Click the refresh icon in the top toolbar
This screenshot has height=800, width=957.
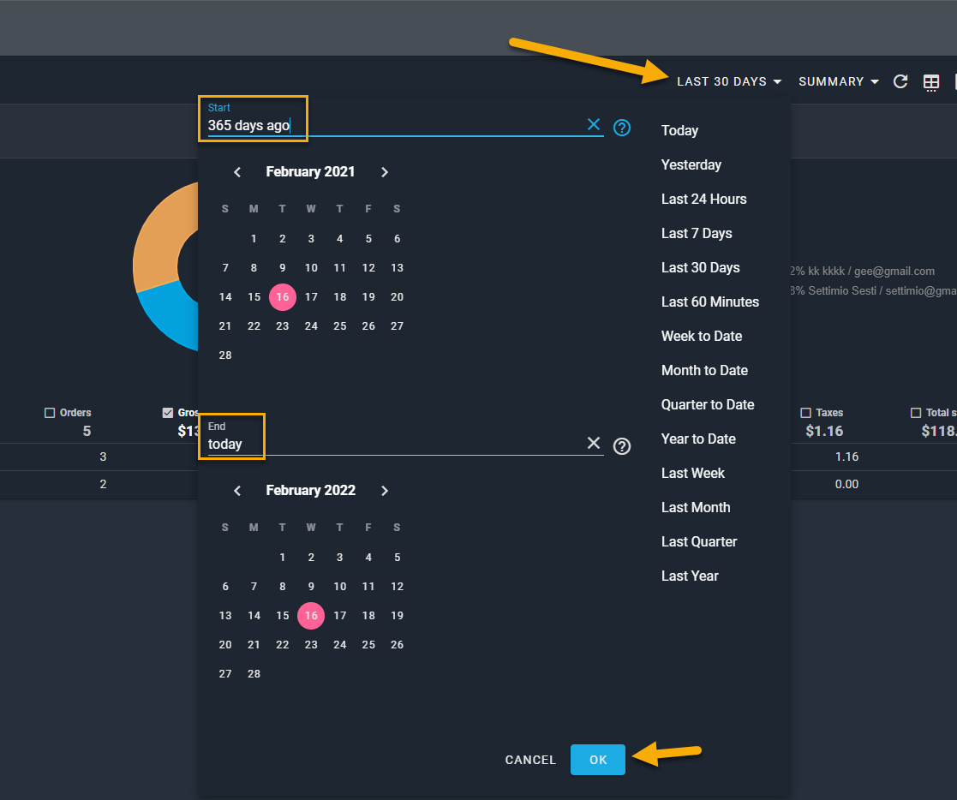(x=900, y=81)
